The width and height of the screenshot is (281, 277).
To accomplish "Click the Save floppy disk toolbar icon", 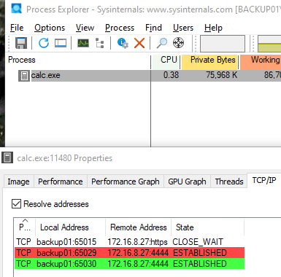I will click(x=21, y=43).
